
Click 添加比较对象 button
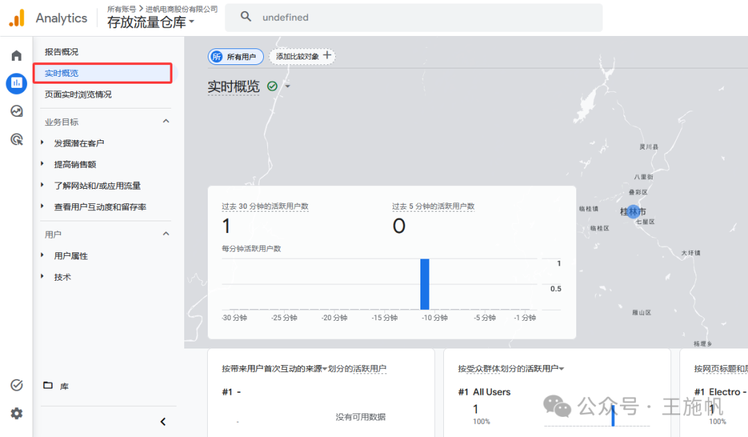coord(303,56)
